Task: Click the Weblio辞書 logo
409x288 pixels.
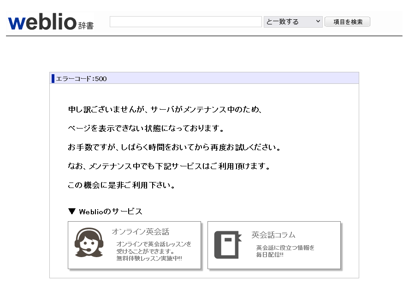Action: pos(51,22)
